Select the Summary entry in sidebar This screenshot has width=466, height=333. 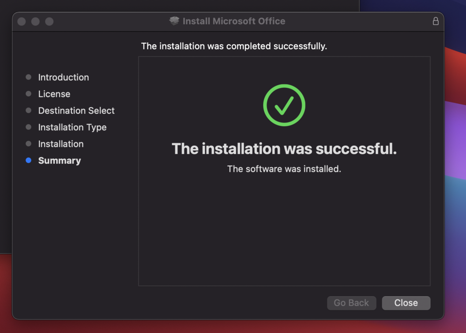pyautogui.click(x=60, y=160)
